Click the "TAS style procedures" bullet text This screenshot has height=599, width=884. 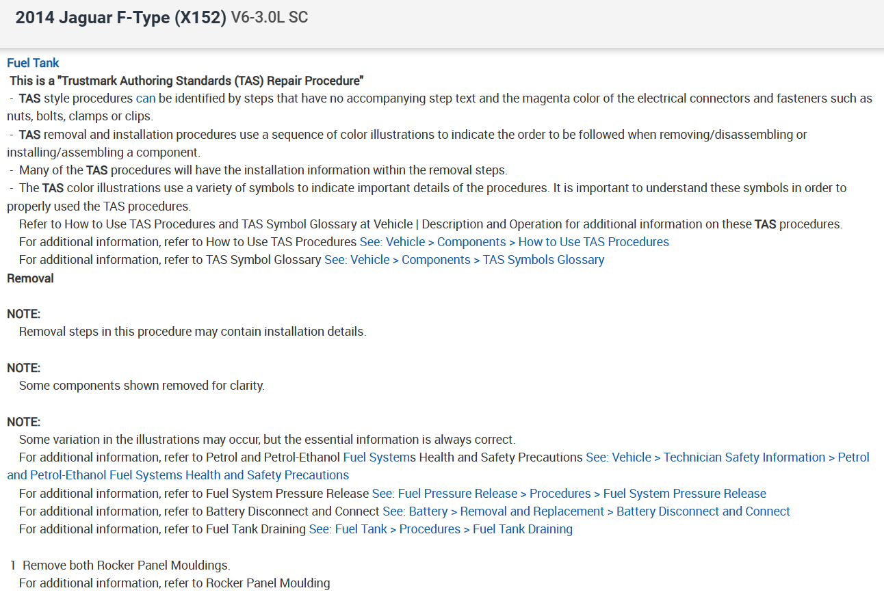coord(75,98)
